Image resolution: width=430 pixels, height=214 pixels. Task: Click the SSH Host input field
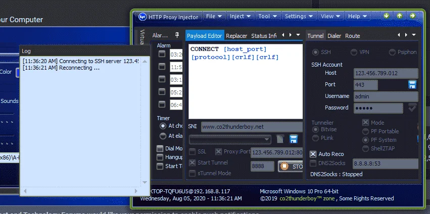click(386, 73)
